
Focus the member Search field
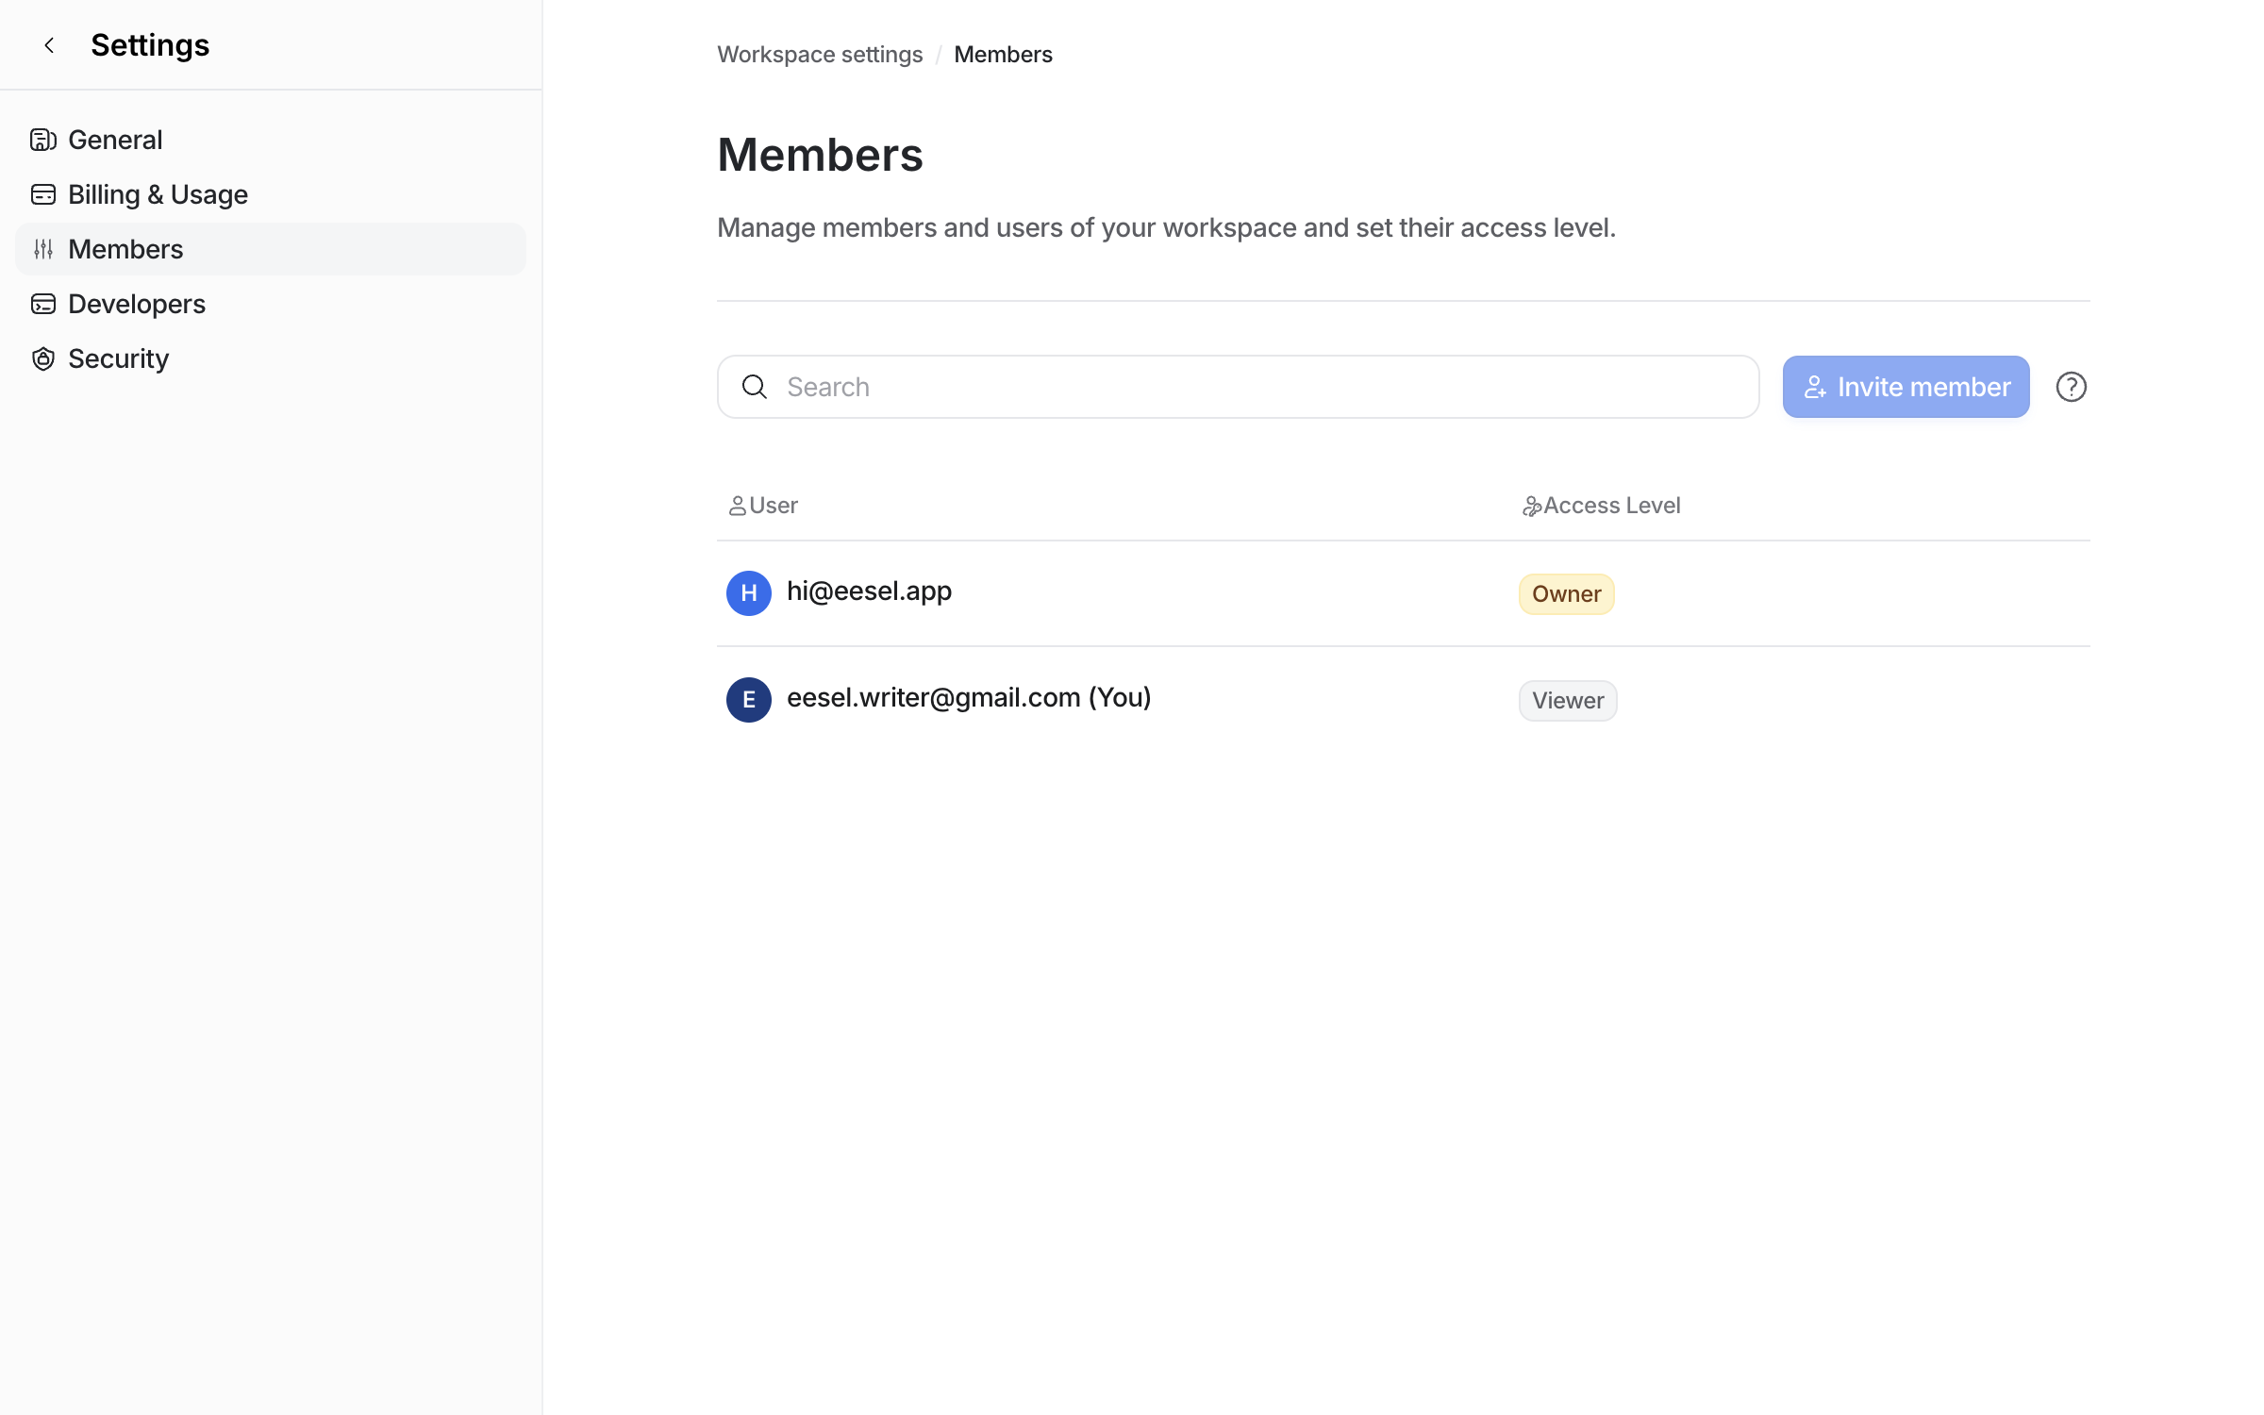(x=1238, y=387)
